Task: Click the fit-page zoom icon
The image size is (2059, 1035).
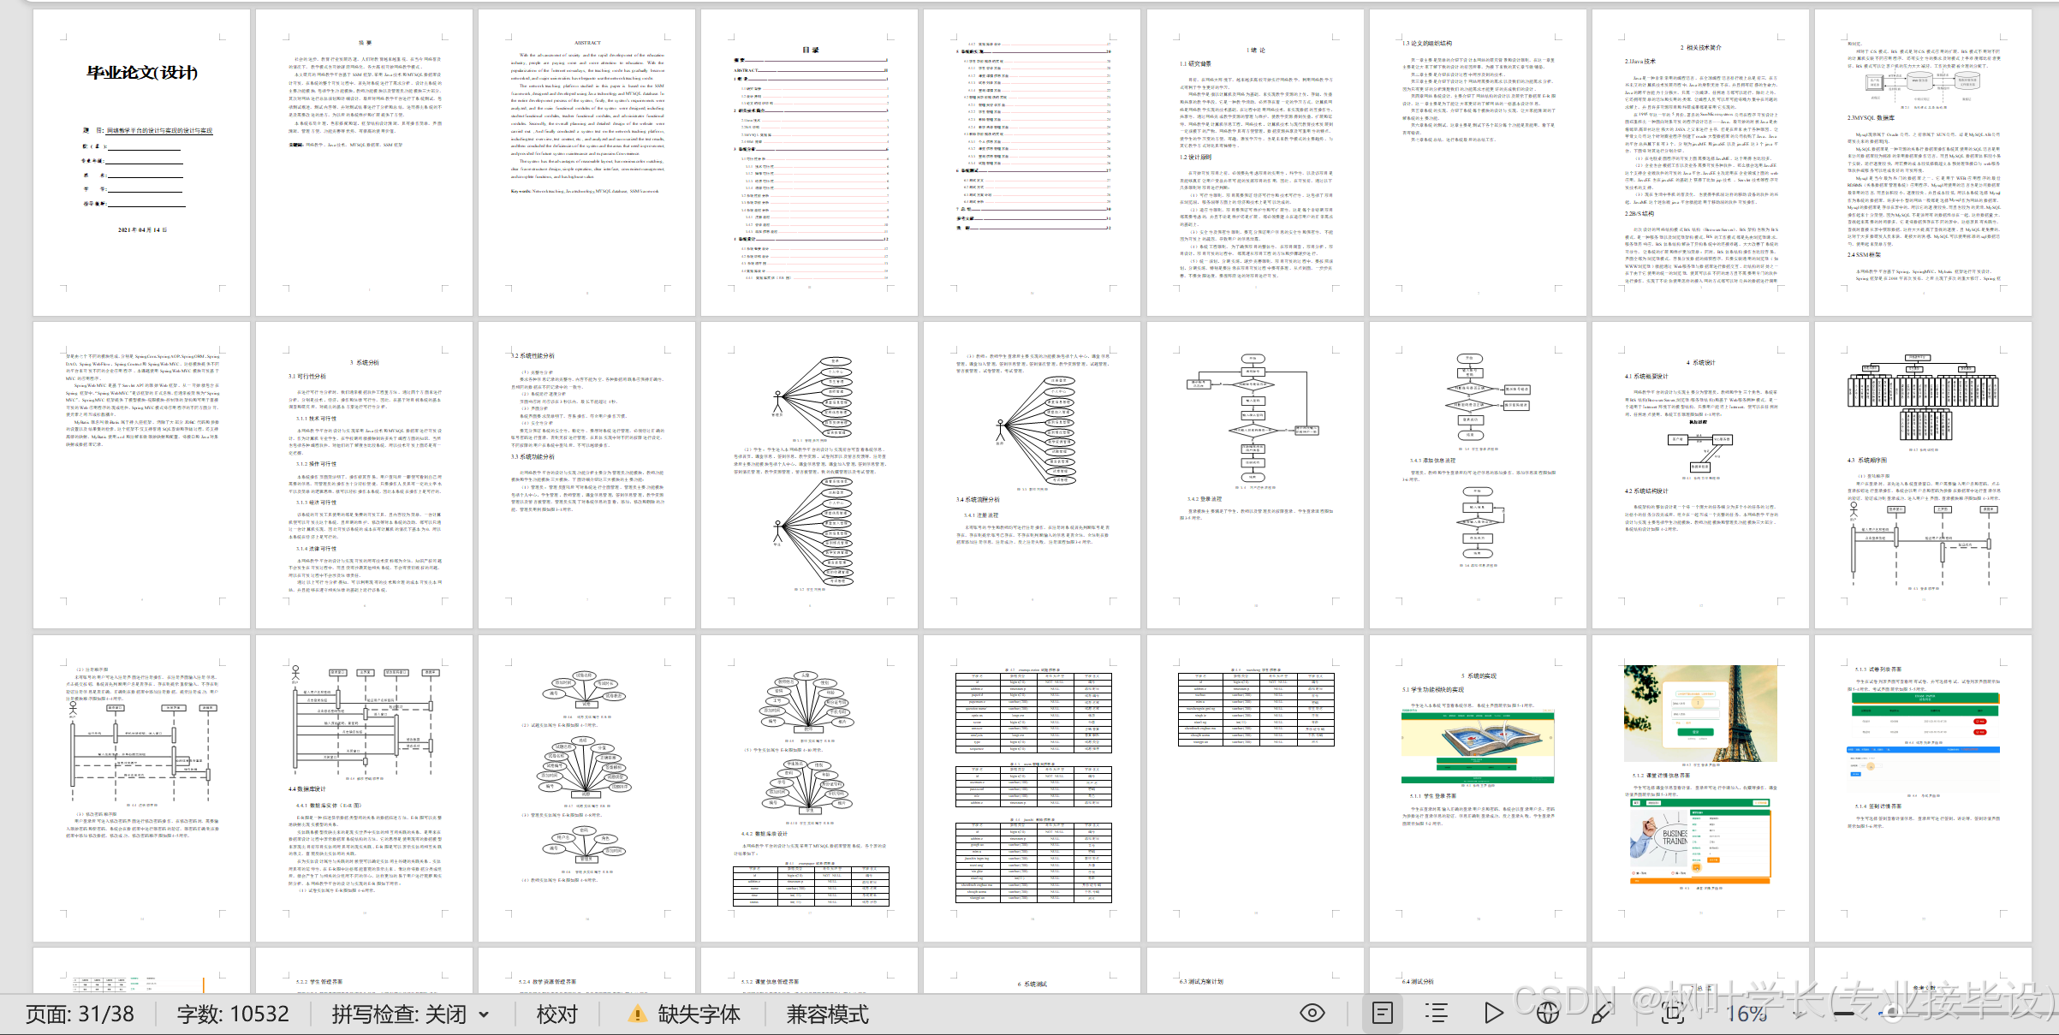Action: (x=1673, y=1014)
